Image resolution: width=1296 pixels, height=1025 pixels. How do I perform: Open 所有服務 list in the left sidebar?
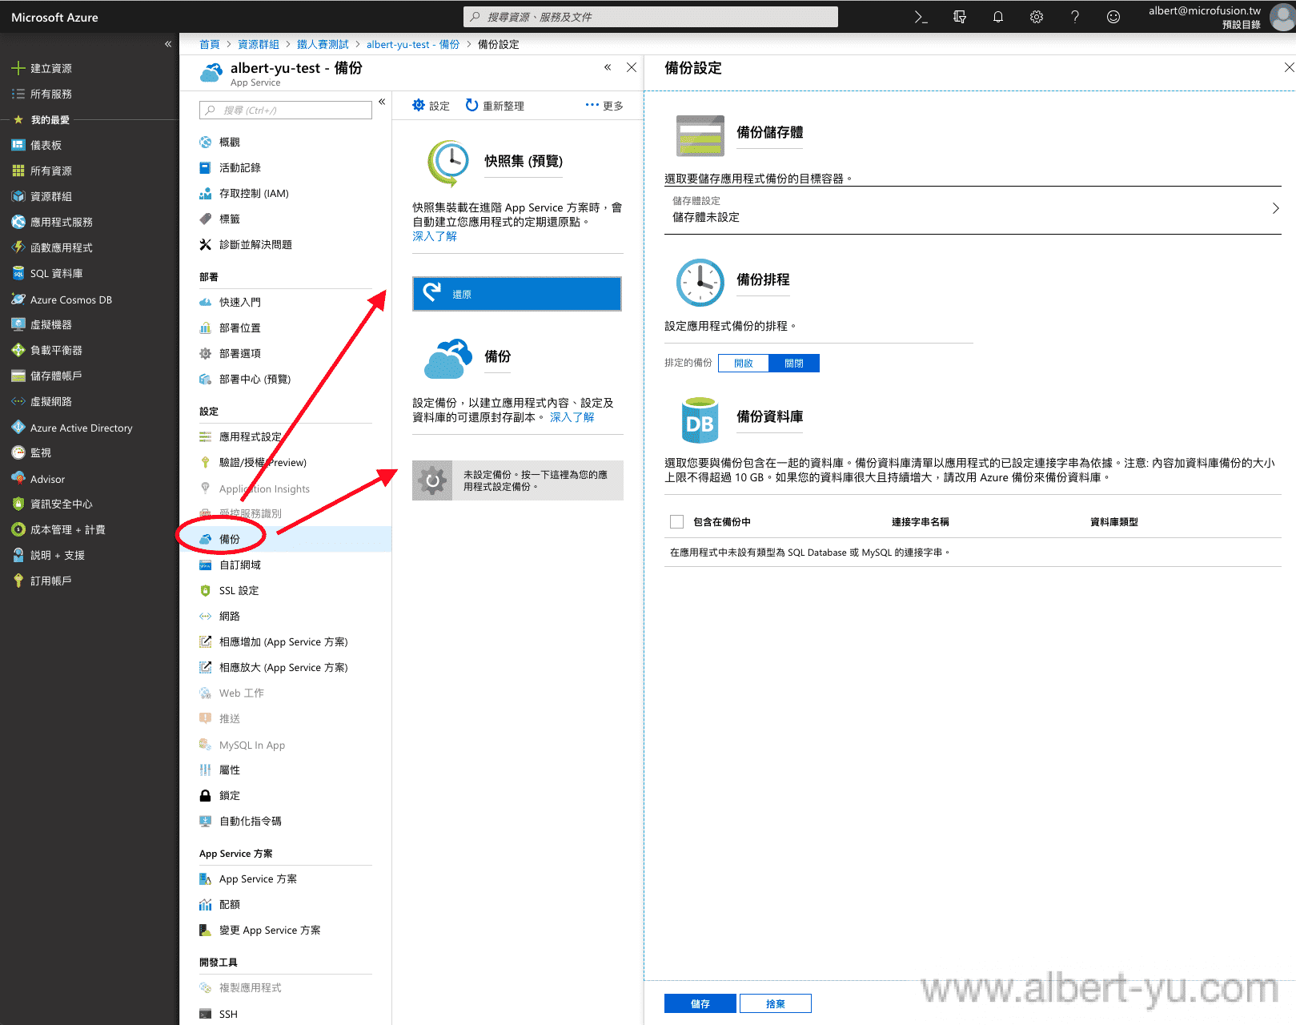tap(51, 94)
